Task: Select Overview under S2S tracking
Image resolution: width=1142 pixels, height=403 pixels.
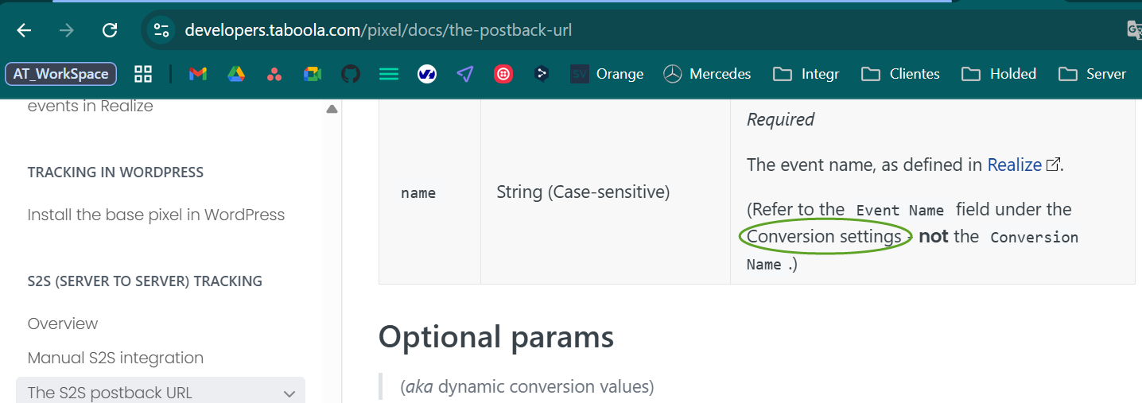Action: point(63,324)
